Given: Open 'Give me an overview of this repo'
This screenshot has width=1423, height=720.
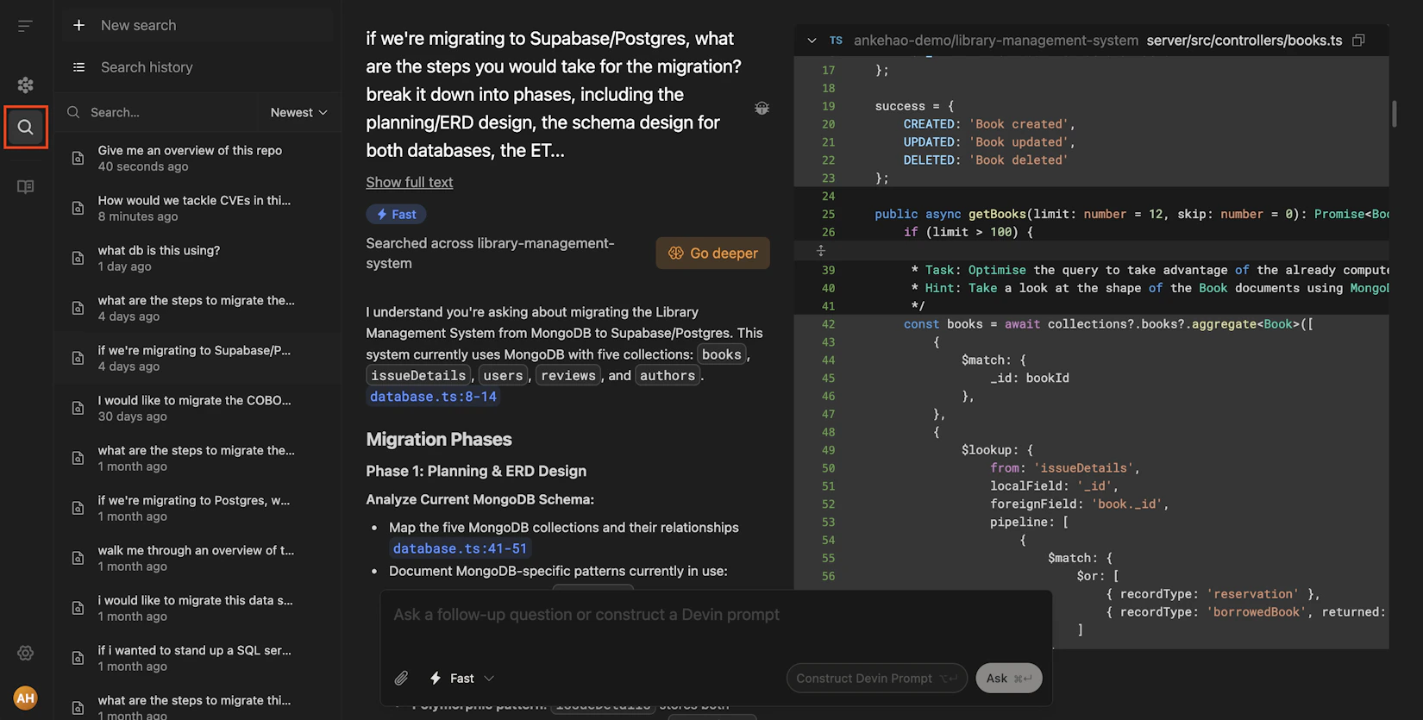Looking at the screenshot, I should pyautogui.click(x=197, y=158).
